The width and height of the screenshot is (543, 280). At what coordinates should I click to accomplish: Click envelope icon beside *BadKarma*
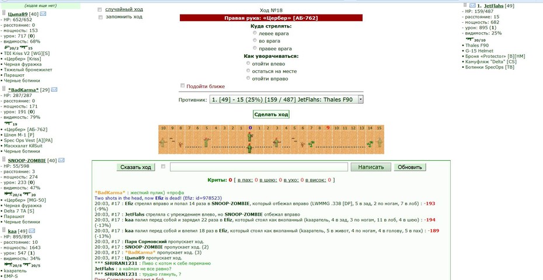54,89
